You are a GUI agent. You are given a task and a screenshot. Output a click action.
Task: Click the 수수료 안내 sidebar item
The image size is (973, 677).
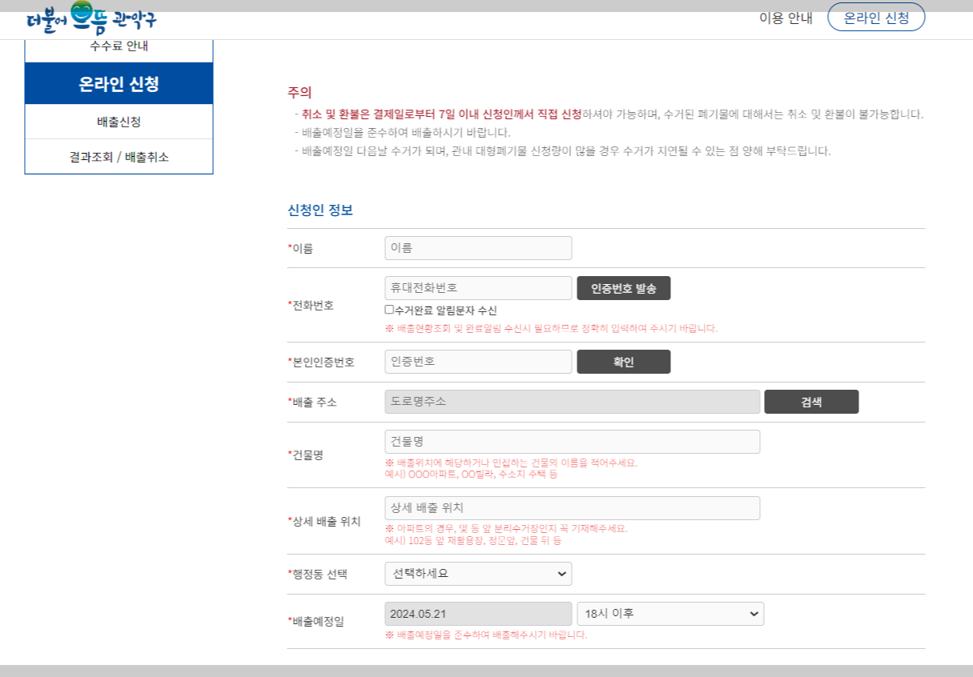(119, 46)
